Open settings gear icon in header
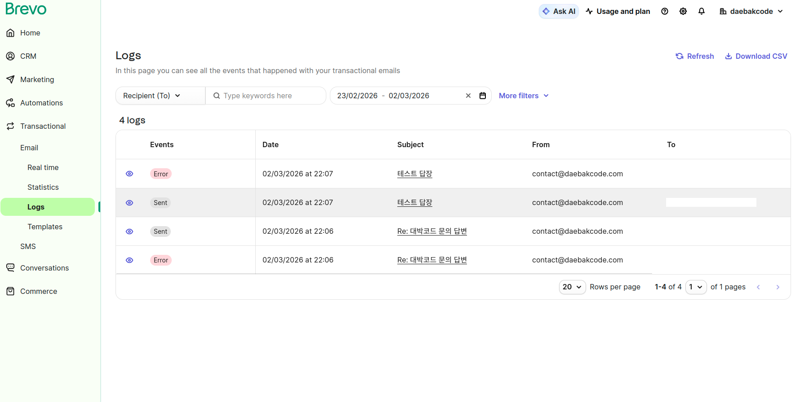Viewport: 800px width, 402px height. [683, 11]
